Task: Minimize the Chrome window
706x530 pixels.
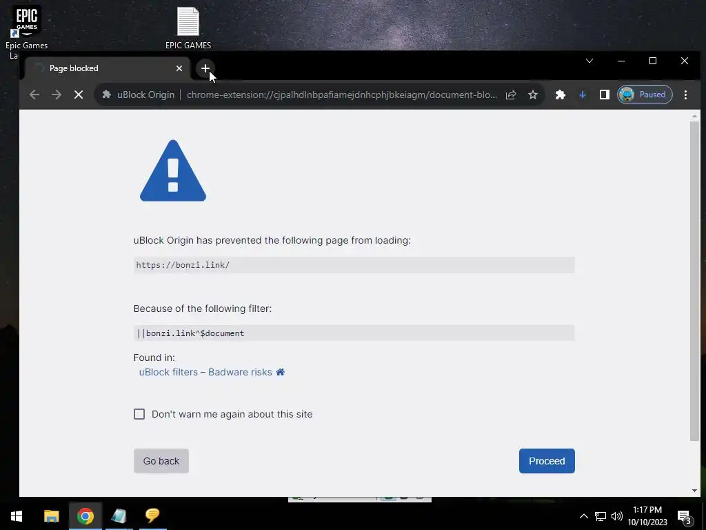Action: [621, 61]
